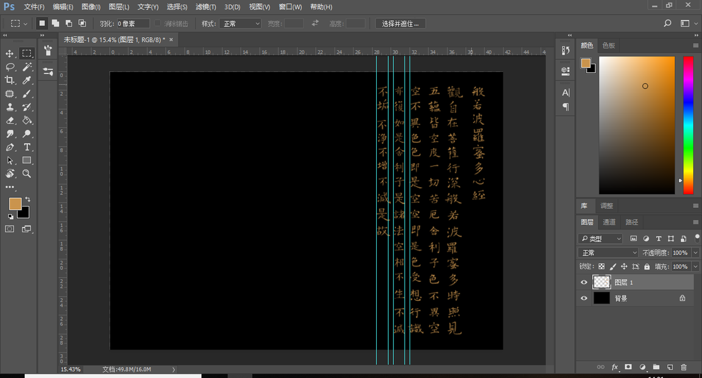
Task: Open the 文件(F) menu
Action: [34, 7]
